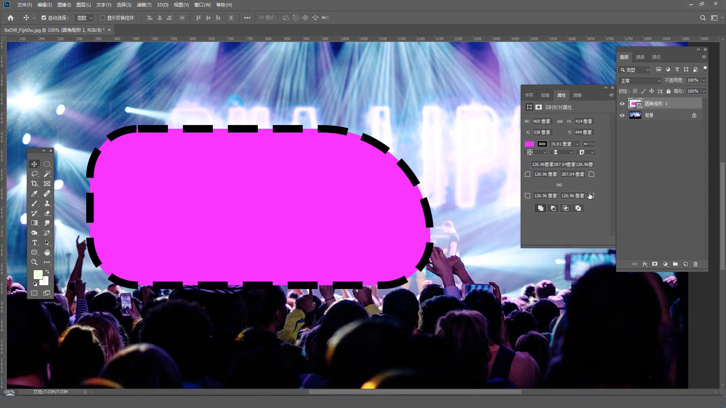Click the Pen tool icon
Image resolution: width=726 pixels, height=408 pixels.
point(47,233)
